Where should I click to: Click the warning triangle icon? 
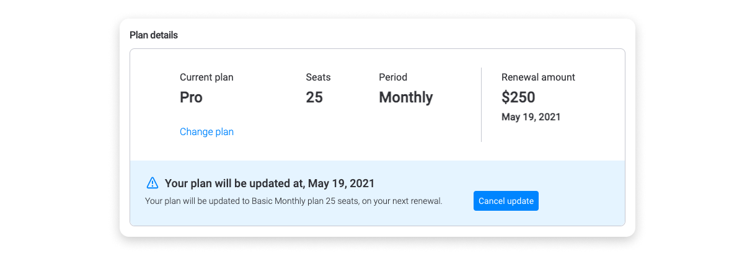(x=152, y=183)
